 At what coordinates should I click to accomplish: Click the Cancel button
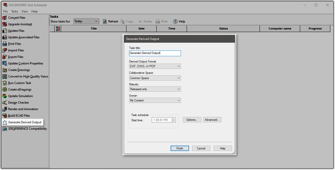(x=201, y=148)
